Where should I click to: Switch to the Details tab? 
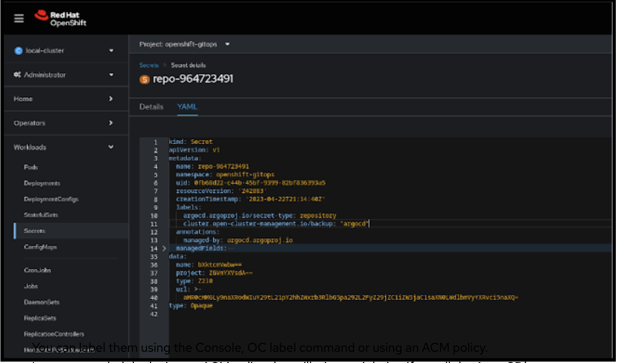tap(151, 107)
